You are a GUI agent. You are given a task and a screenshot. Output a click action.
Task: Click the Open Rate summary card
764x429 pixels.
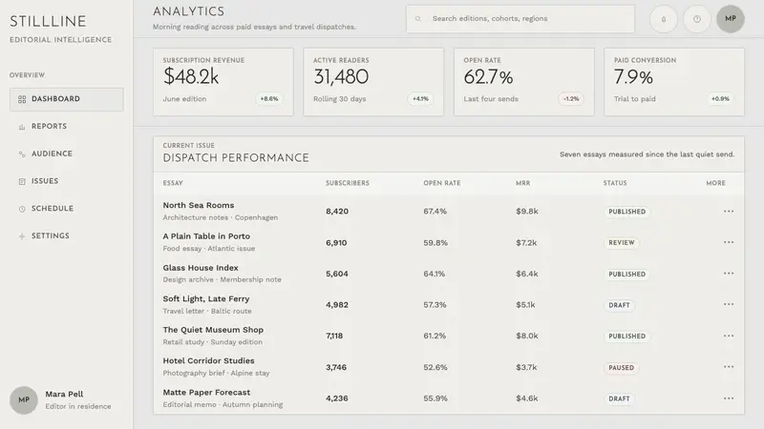[523, 82]
